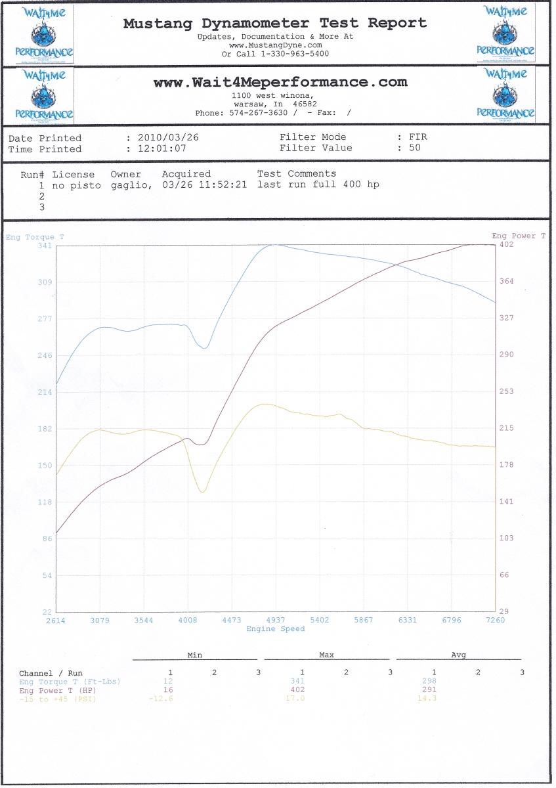Click the 'Eng Power T (HP)' channel row label
Viewport: 556px width, 788px height.
(x=58, y=690)
